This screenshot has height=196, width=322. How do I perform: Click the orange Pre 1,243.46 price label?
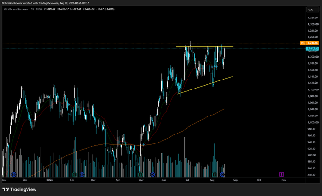309,43
